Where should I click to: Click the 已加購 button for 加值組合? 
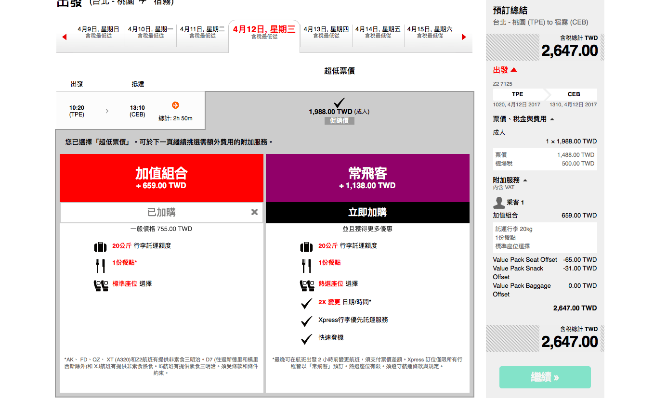(x=161, y=213)
